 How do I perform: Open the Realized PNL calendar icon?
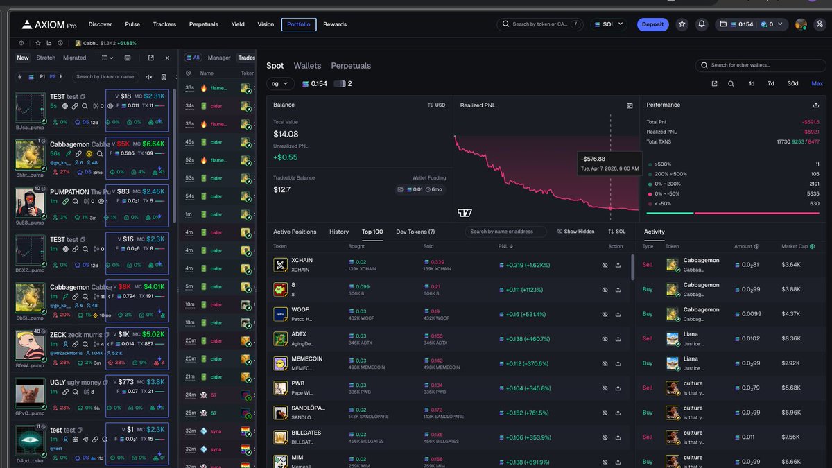click(630, 105)
